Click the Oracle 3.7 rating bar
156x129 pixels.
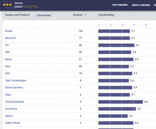[114, 31]
